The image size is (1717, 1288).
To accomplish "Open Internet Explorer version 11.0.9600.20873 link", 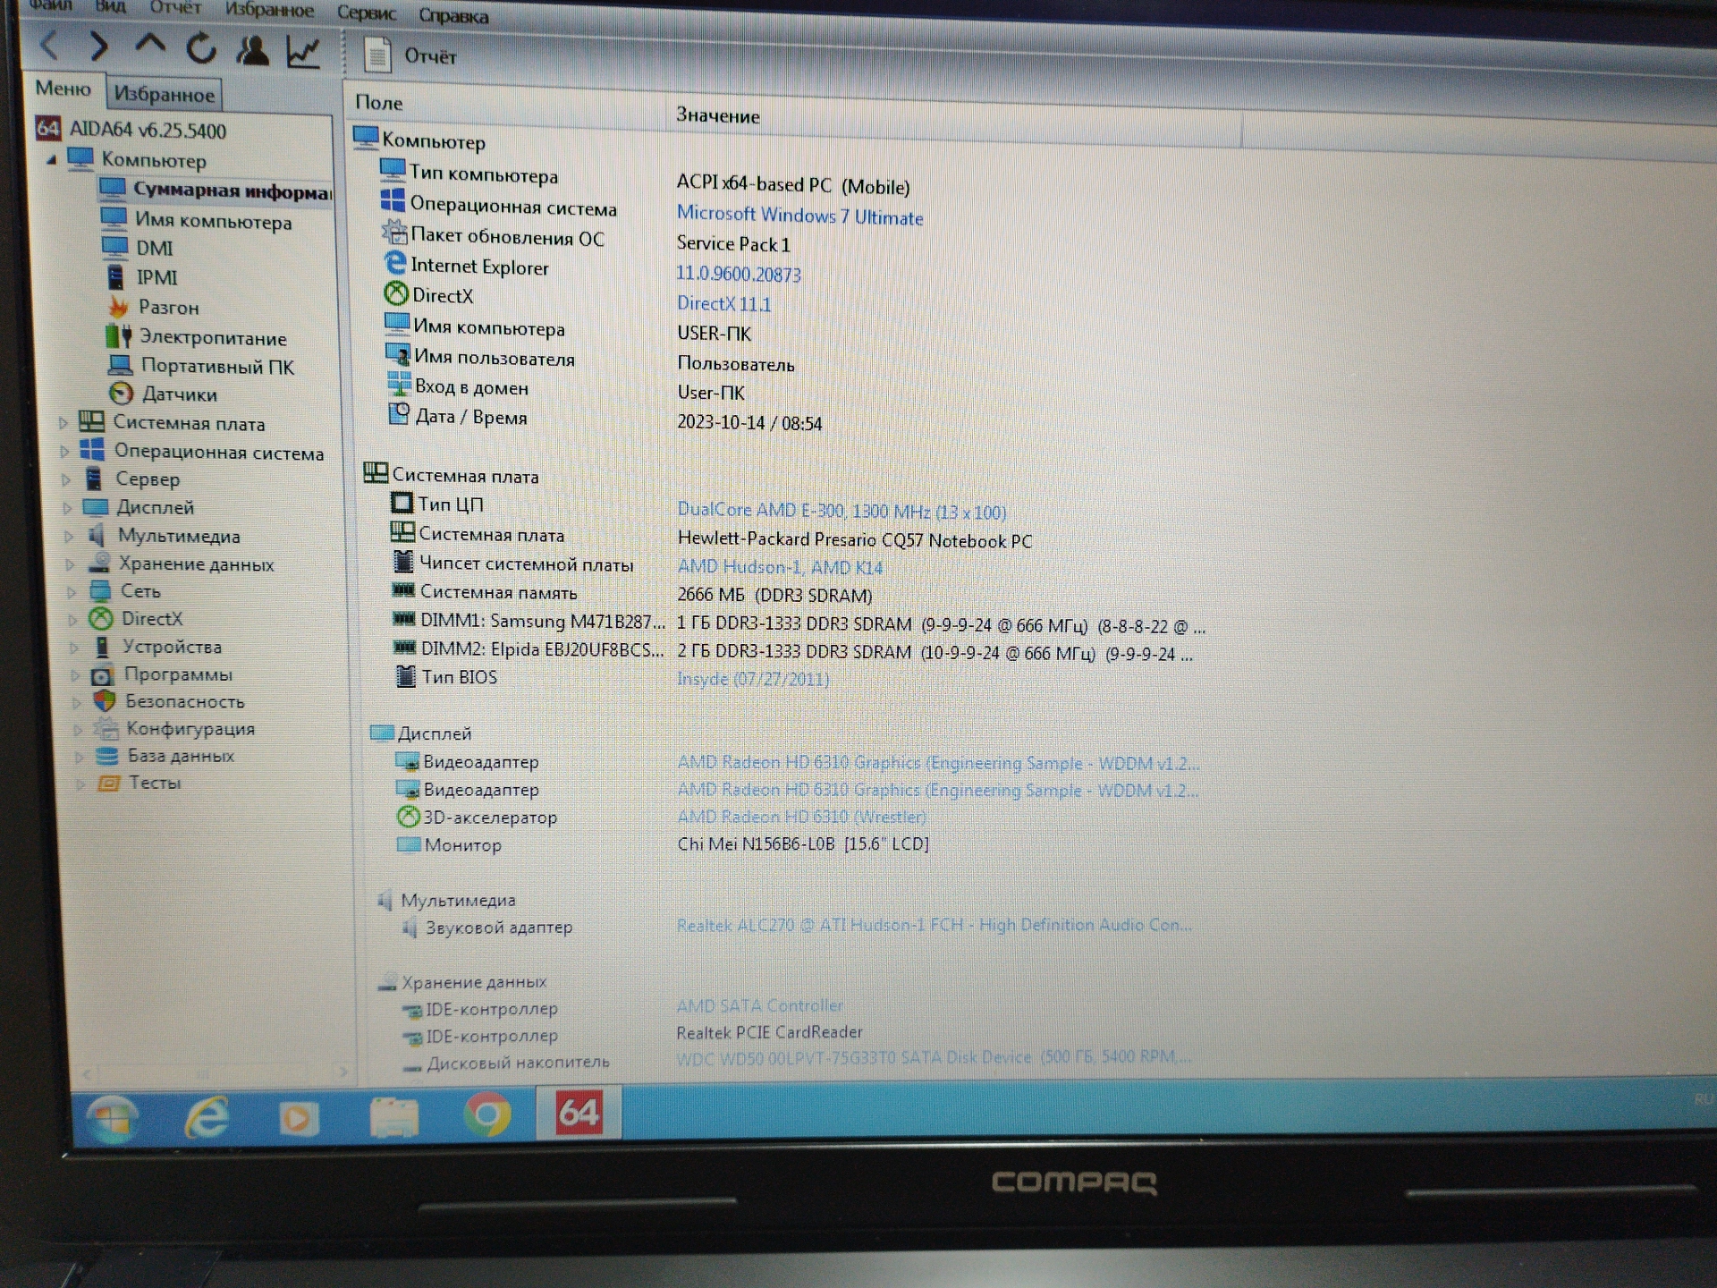I will click(x=738, y=275).
